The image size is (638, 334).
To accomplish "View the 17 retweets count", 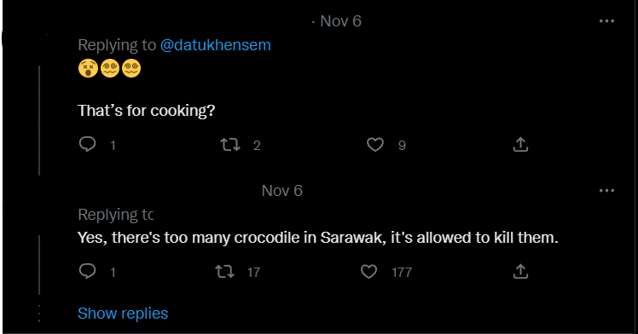I will pyautogui.click(x=253, y=272).
